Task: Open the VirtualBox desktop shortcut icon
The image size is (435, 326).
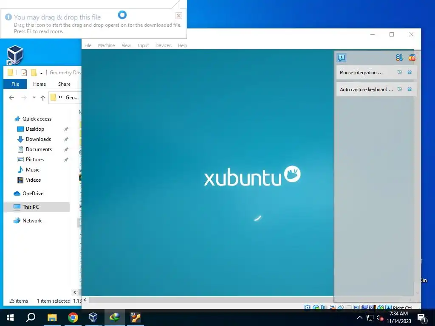Action: pyautogui.click(x=15, y=55)
